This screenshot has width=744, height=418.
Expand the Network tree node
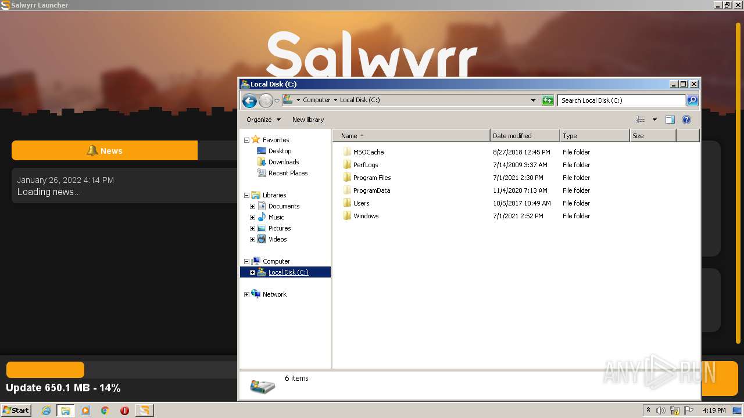(246, 294)
